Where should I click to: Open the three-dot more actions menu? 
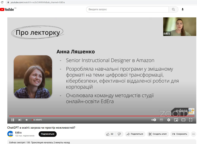(193, 134)
